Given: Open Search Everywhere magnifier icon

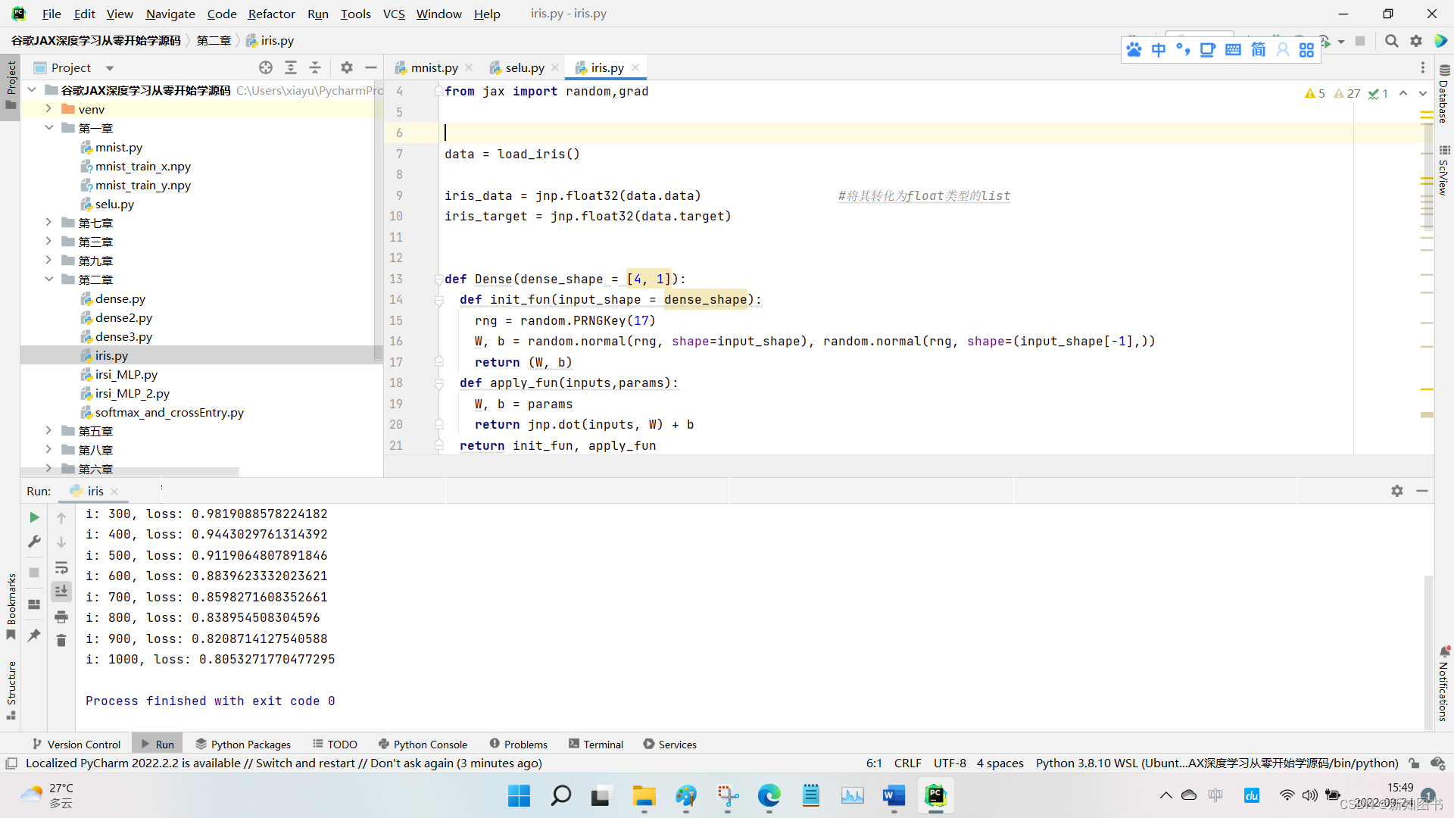Looking at the screenshot, I should click(x=1391, y=41).
